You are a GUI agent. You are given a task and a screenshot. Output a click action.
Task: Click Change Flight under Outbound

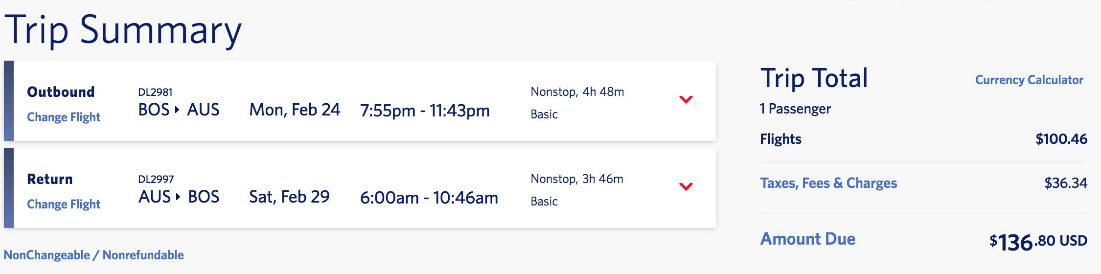point(64,117)
